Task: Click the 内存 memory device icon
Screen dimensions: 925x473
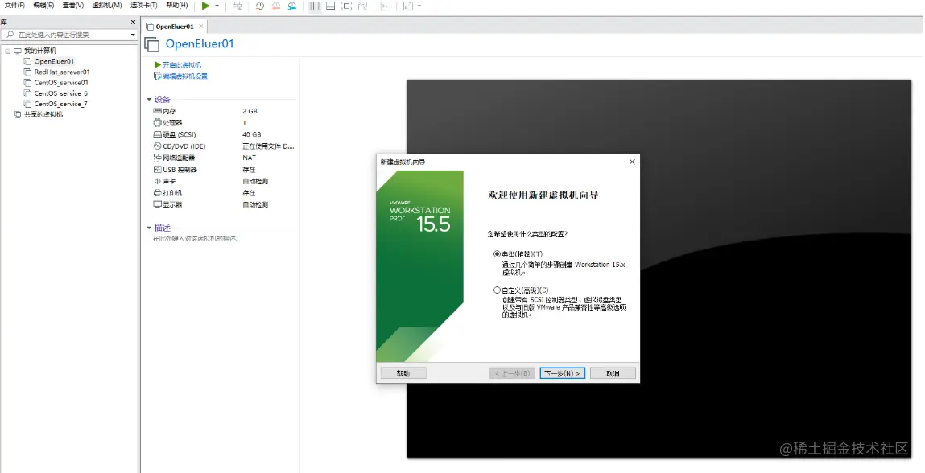Action: 158,111
